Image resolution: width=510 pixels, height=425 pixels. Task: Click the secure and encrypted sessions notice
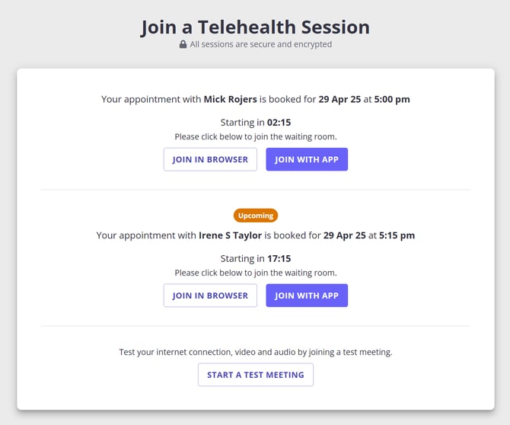(x=260, y=45)
